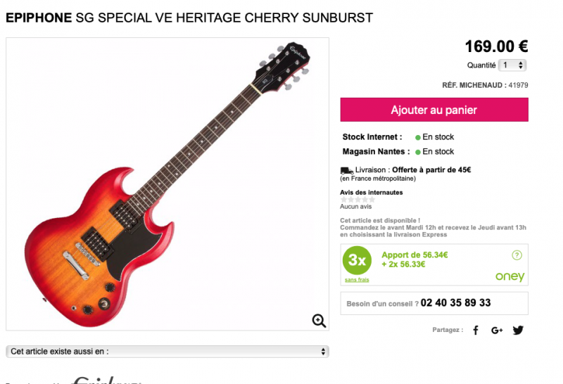The image size is (563, 384).
Task: Open the Quantité quantity selector
Action: (x=512, y=65)
